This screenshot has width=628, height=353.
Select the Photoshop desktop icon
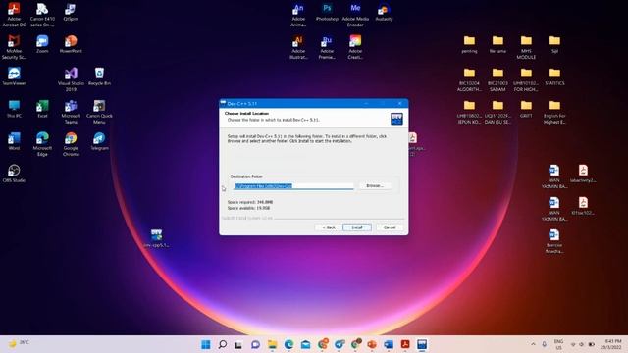click(327, 12)
